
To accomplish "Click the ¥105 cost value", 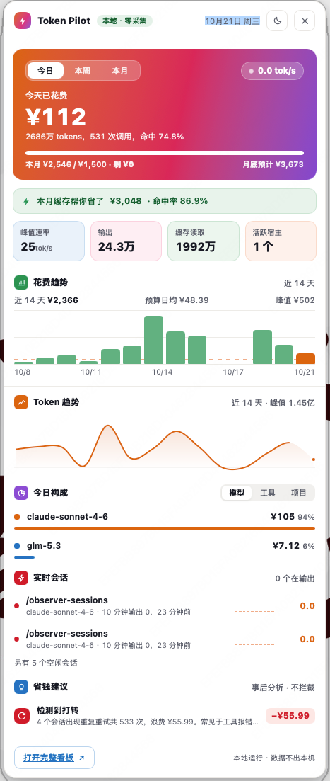I will pyautogui.click(x=283, y=516).
